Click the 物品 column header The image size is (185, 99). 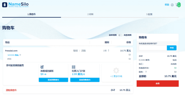tap(7, 42)
